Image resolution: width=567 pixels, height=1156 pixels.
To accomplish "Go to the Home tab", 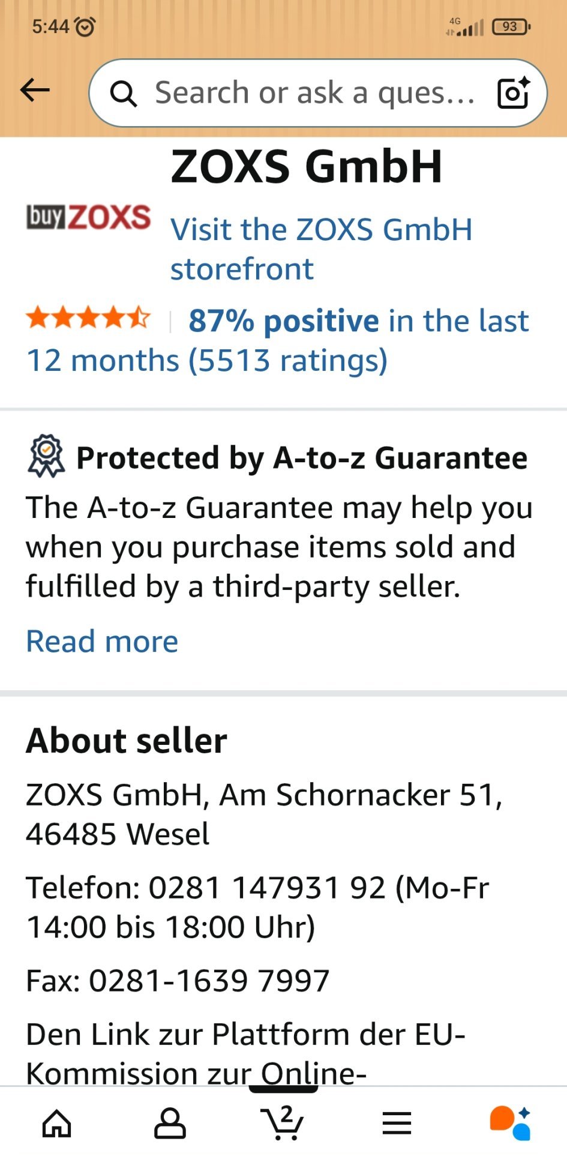I will tap(56, 1123).
